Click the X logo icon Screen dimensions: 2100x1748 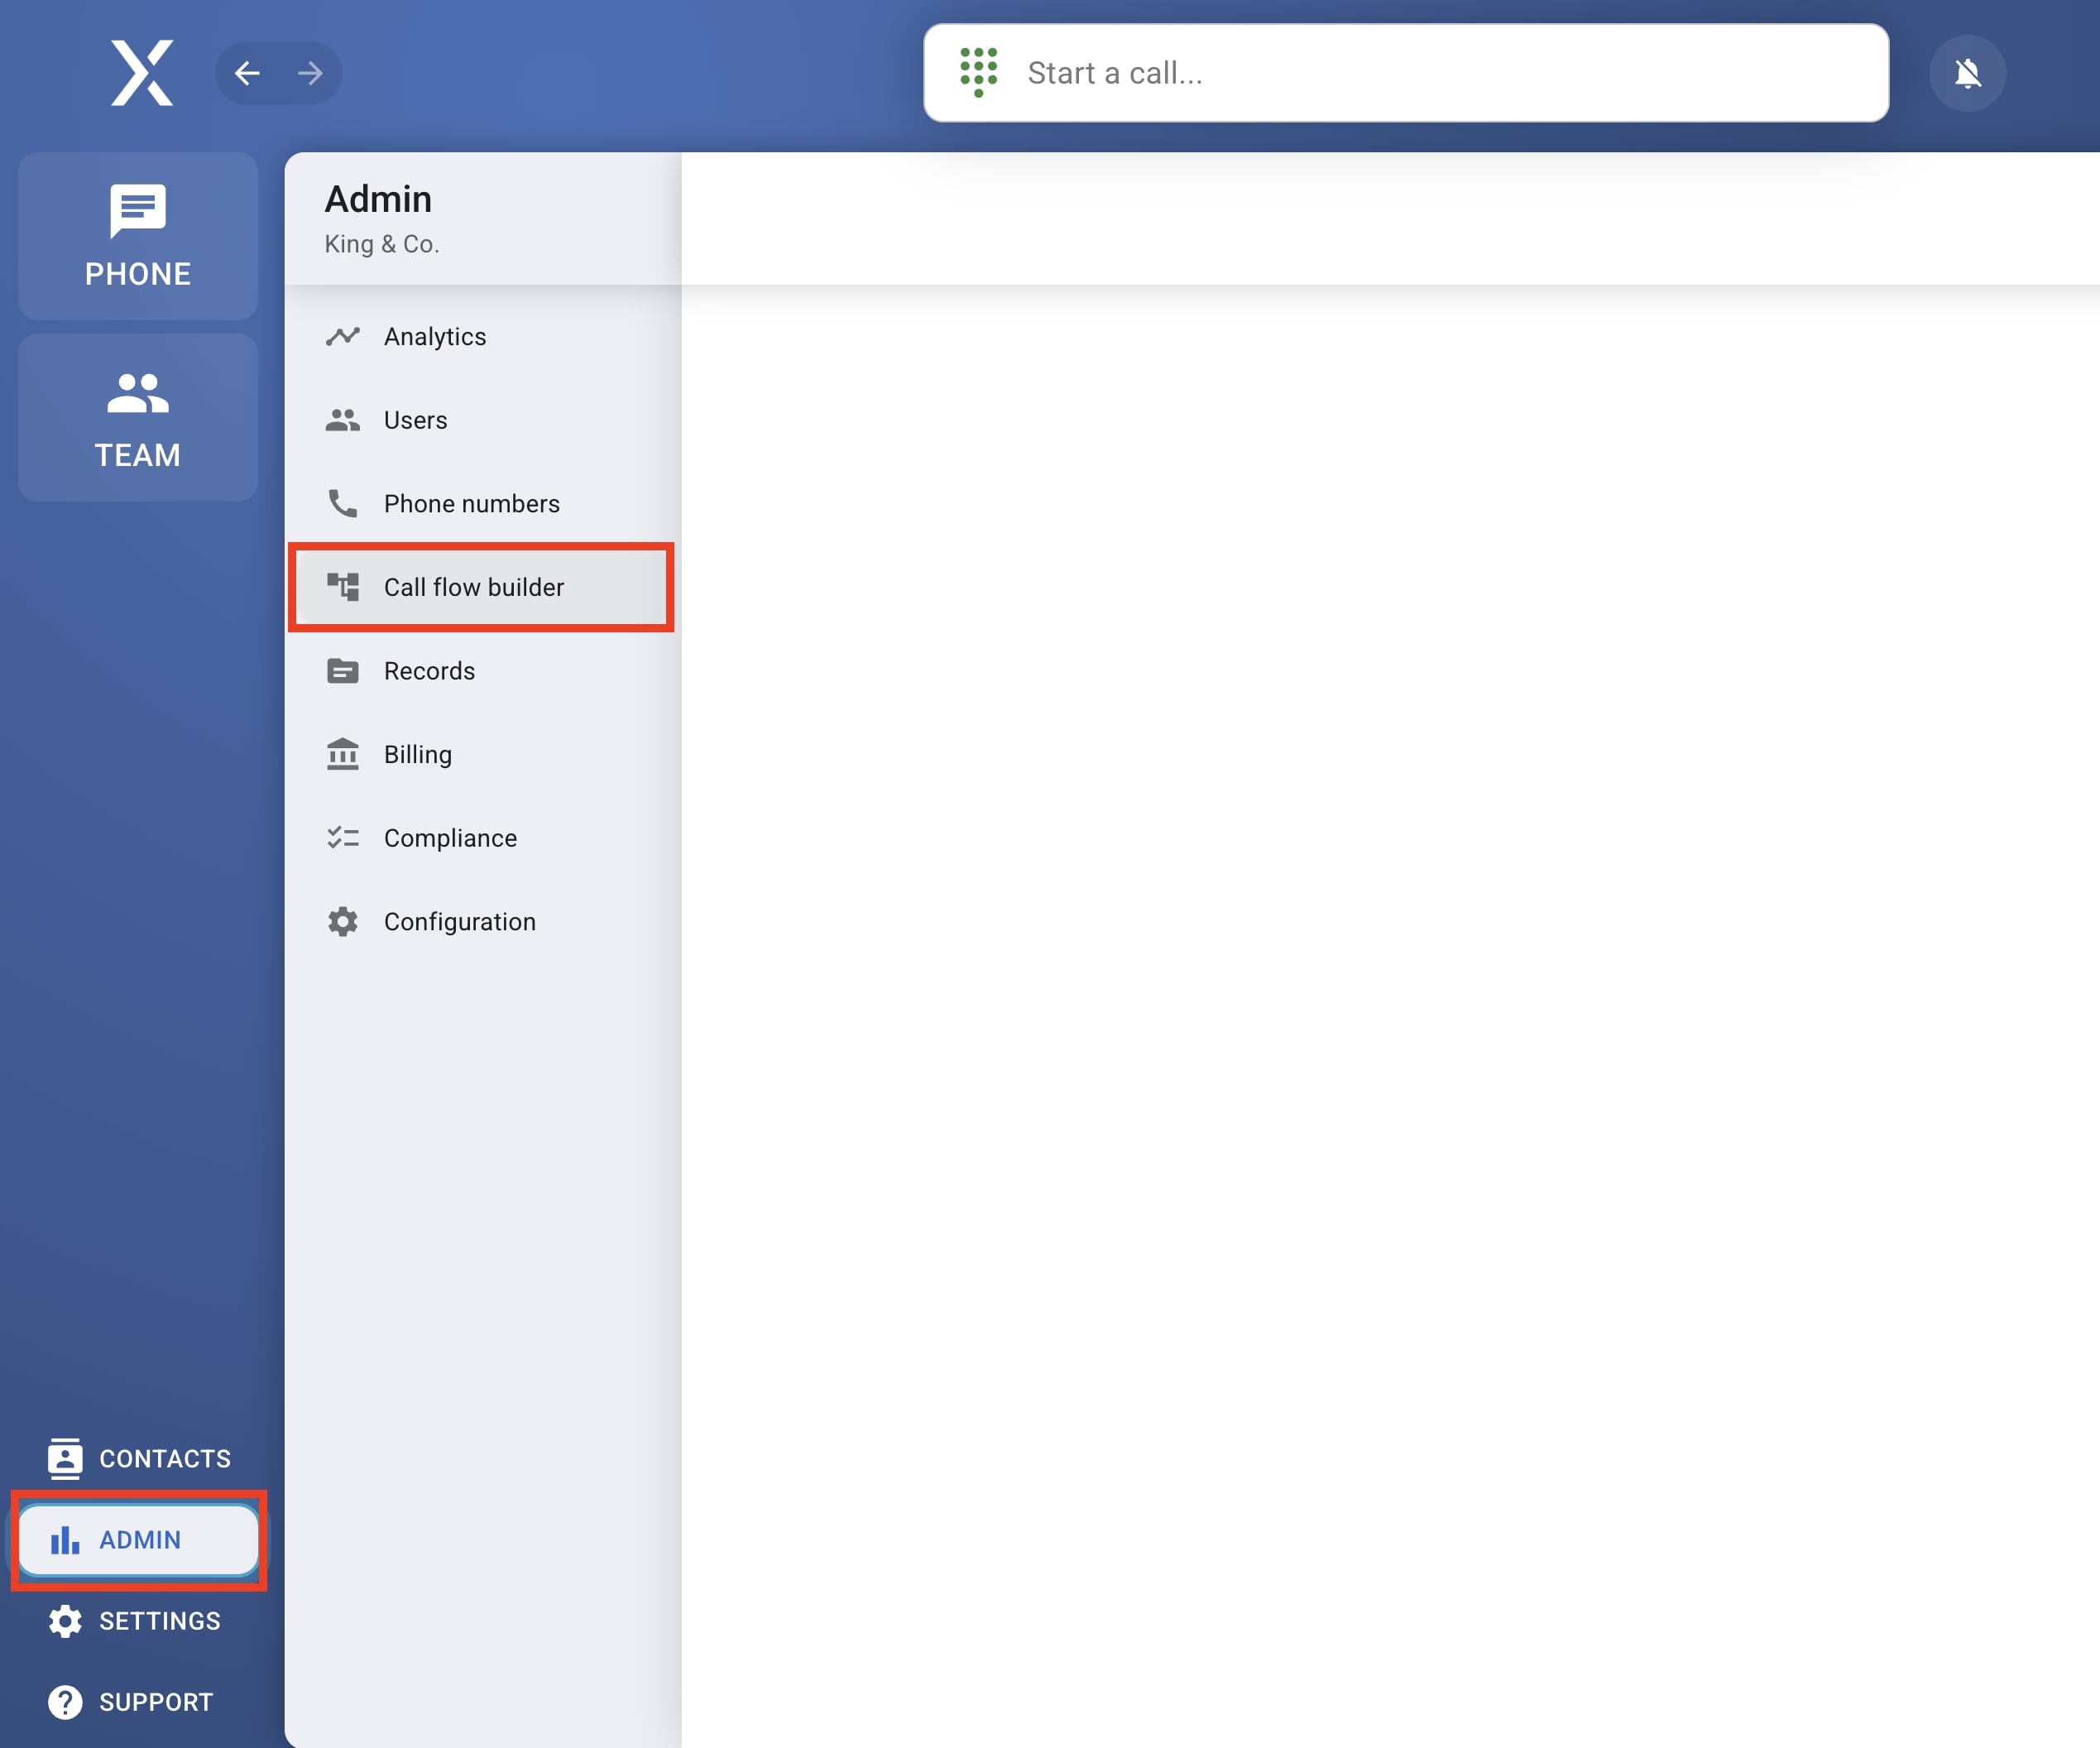pos(141,73)
